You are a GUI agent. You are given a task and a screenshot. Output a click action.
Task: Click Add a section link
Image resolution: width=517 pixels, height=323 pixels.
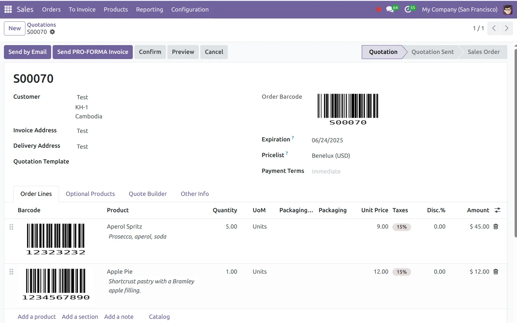80,317
